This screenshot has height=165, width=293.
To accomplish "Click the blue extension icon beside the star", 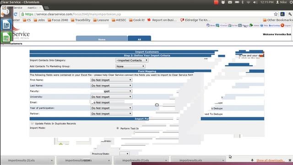I will (x=282, y=14).
